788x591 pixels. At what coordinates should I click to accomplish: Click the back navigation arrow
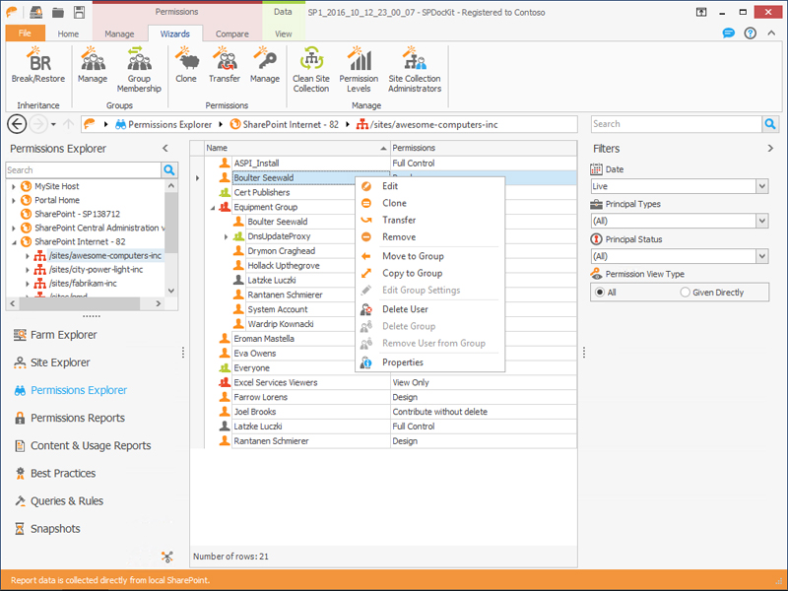pos(17,124)
